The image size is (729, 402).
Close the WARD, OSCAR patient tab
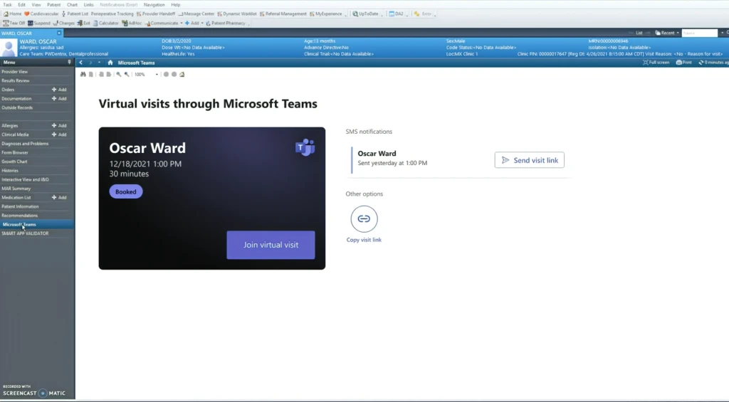coord(59,33)
